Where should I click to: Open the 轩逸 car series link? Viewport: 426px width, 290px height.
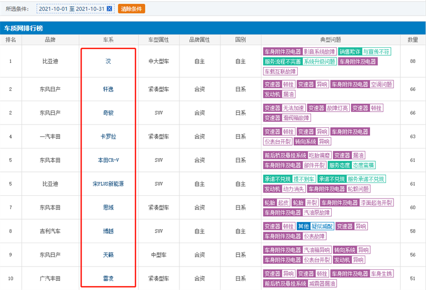pos(109,89)
